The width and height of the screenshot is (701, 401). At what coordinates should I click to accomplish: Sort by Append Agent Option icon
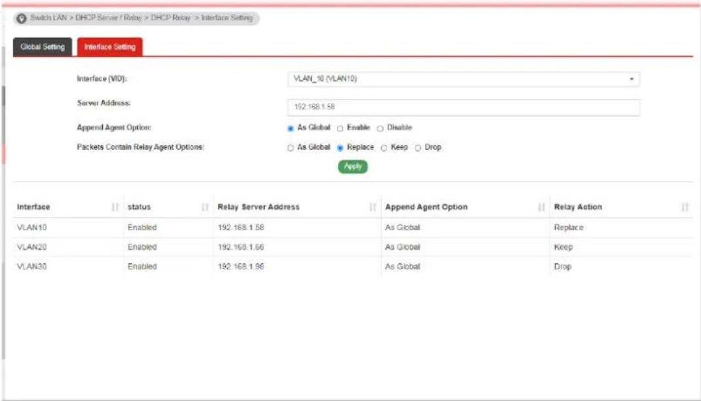[541, 207]
